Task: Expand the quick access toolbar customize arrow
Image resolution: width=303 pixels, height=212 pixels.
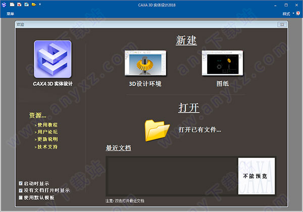Action: point(40,4)
